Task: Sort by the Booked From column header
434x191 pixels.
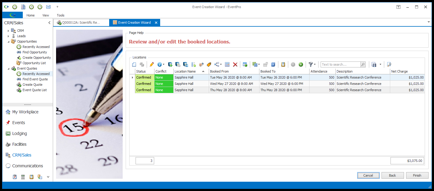Action: point(234,71)
